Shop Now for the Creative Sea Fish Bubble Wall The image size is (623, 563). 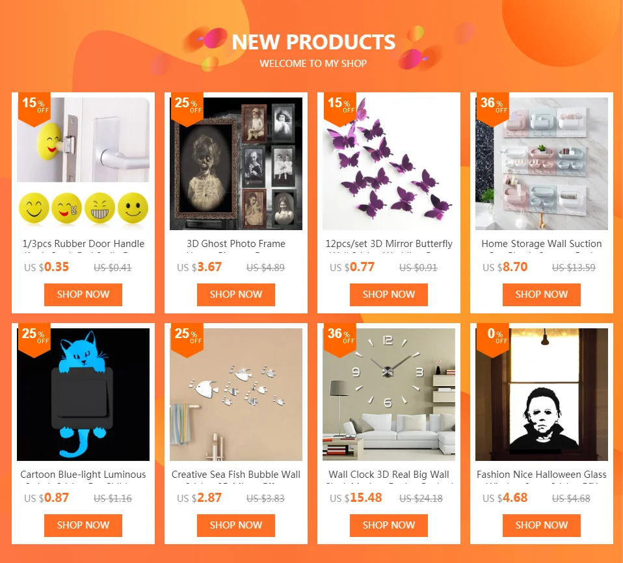click(236, 525)
